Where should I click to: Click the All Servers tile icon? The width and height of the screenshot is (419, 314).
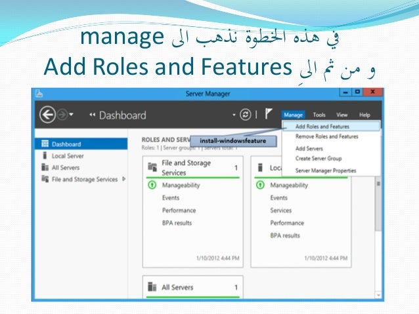(x=152, y=287)
